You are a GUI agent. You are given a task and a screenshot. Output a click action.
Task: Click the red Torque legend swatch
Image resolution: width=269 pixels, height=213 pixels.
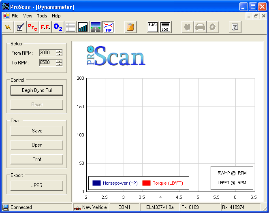point(146,183)
